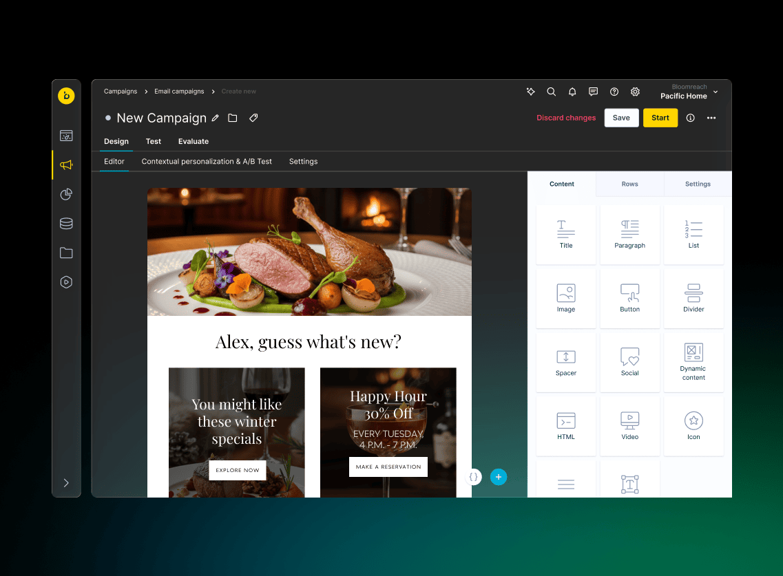Click the tag icon beside campaign name
This screenshot has width=783, height=576.
click(253, 118)
